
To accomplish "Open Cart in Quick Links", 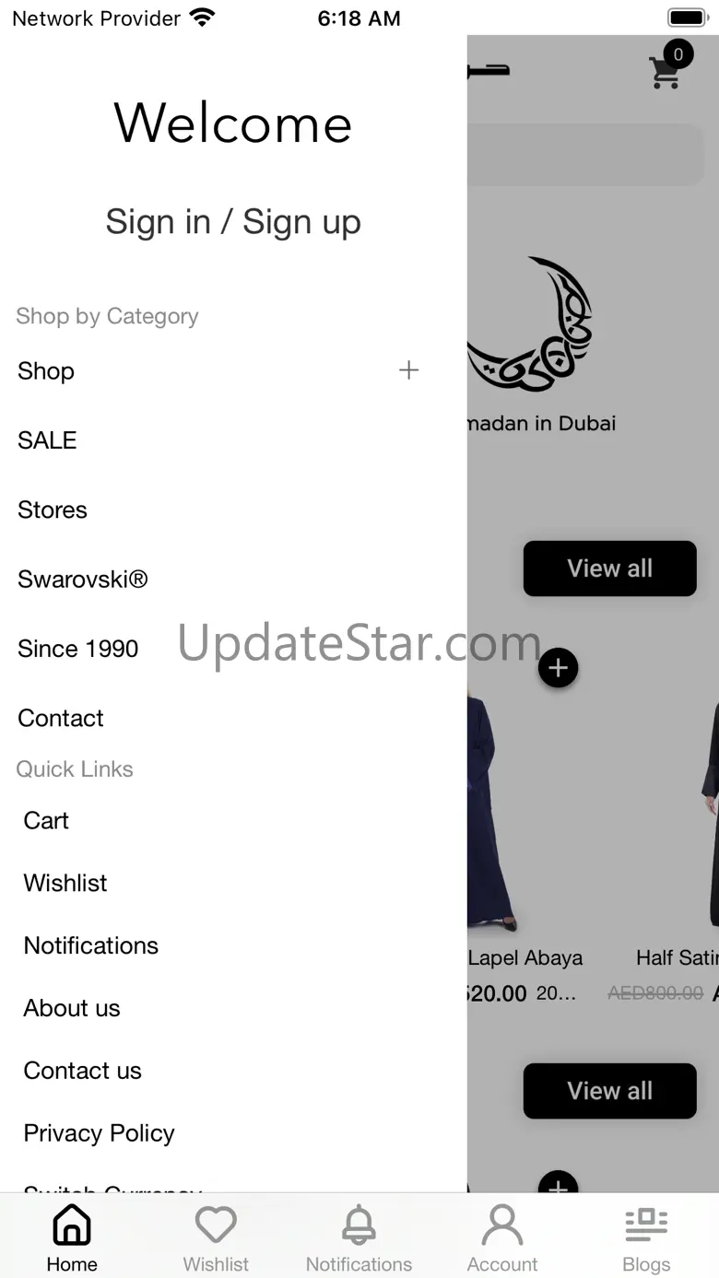I will (x=46, y=820).
